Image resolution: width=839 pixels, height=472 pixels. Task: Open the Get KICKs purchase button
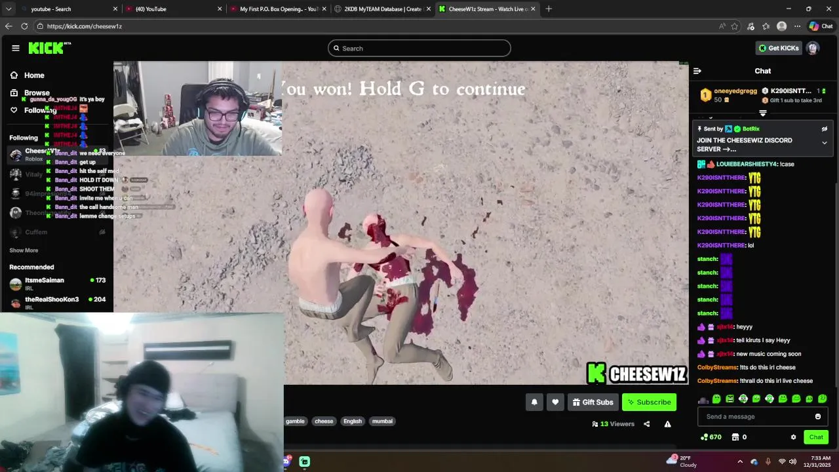pos(779,48)
